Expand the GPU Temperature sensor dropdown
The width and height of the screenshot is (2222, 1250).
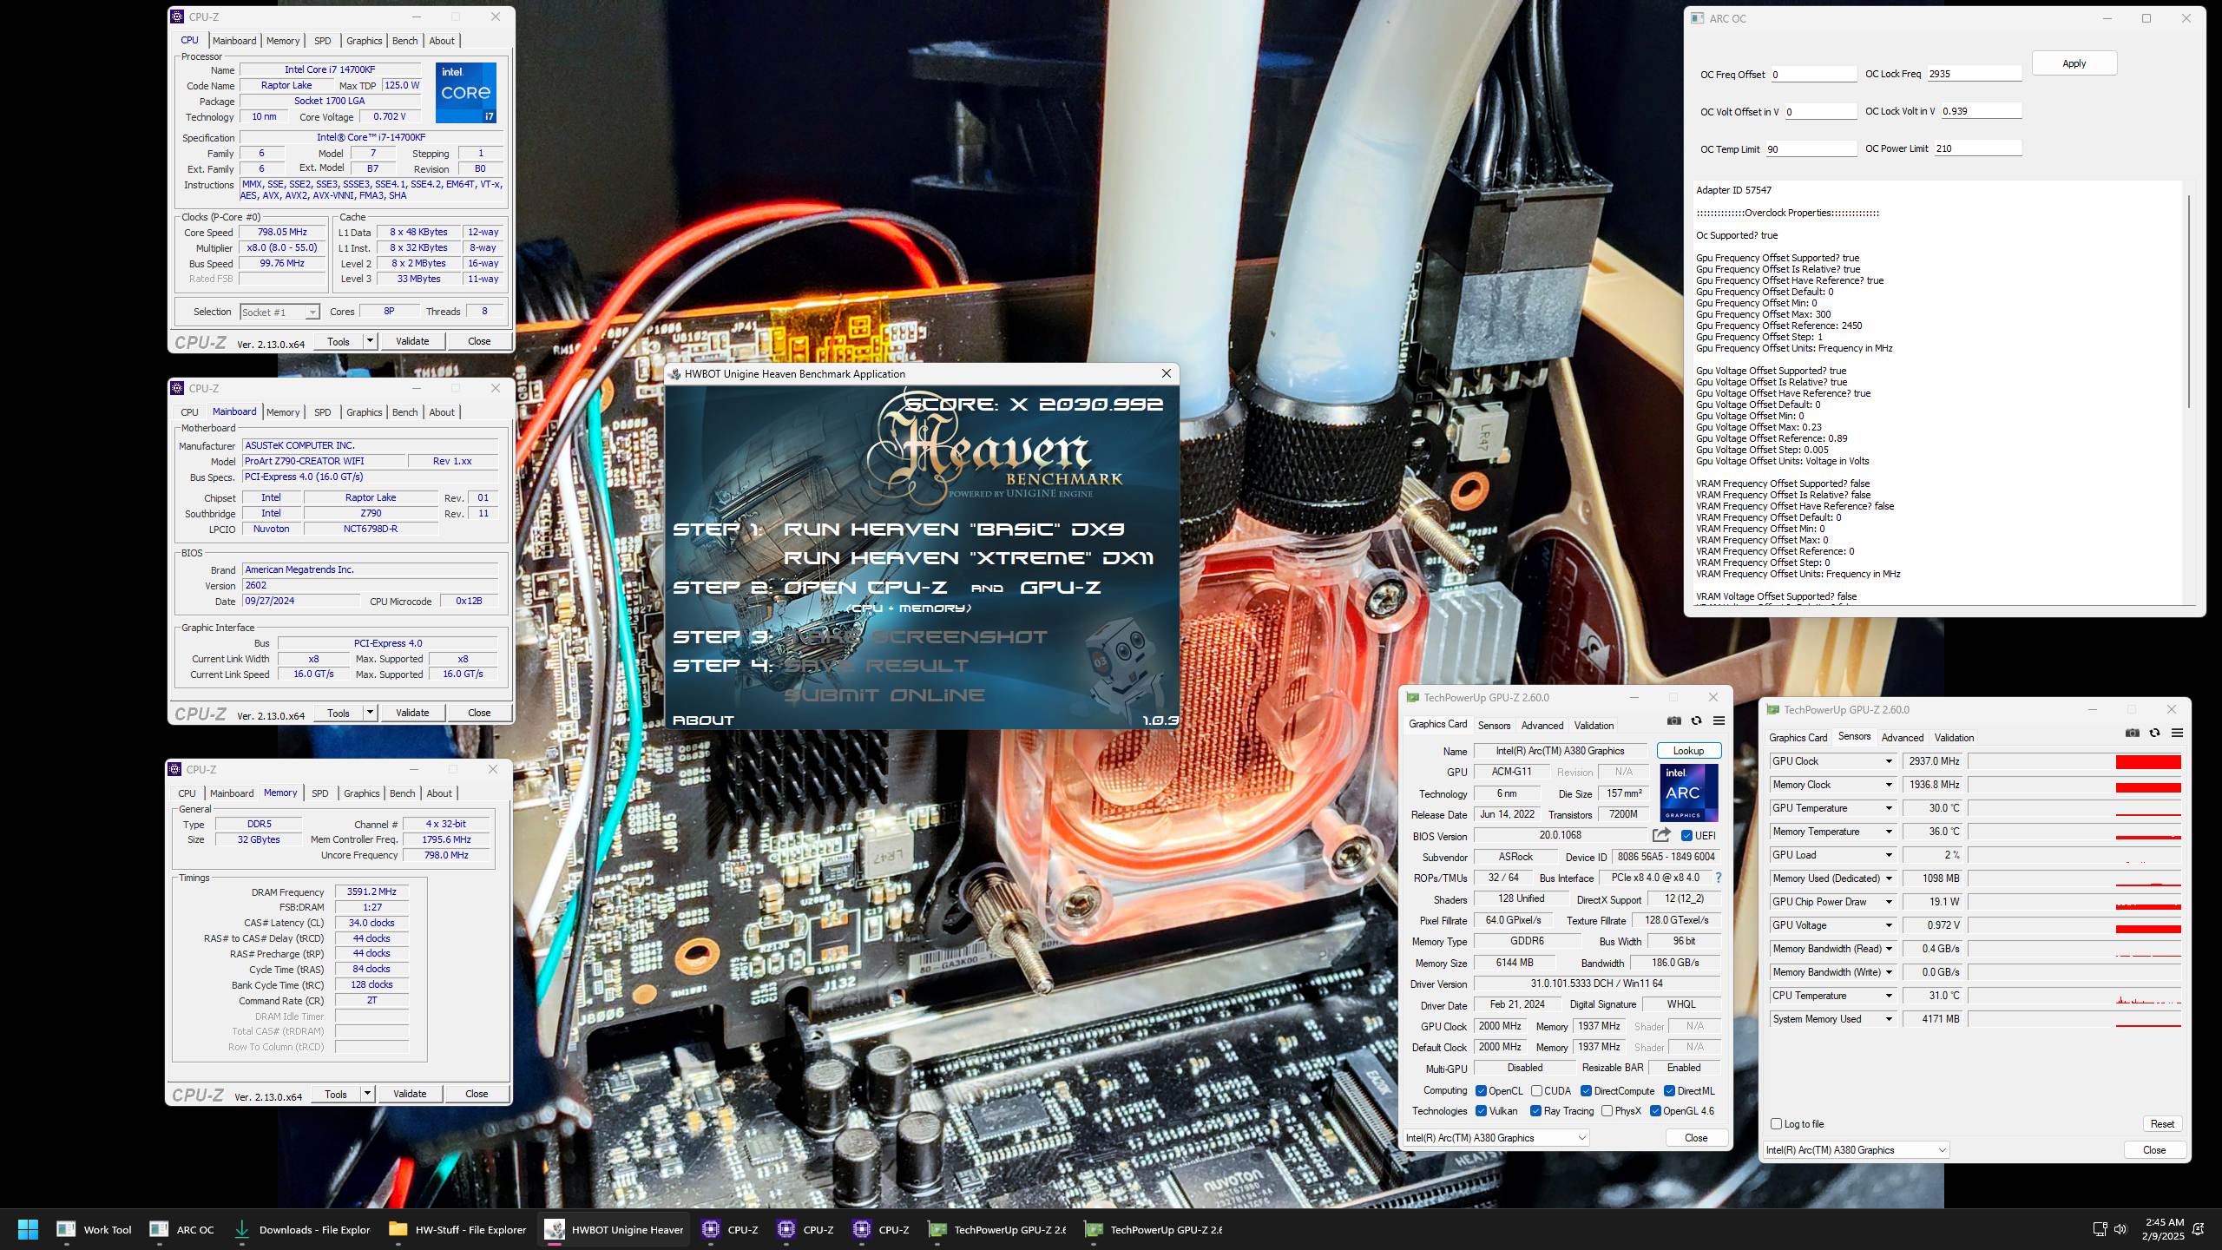[x=1888, y=808]
